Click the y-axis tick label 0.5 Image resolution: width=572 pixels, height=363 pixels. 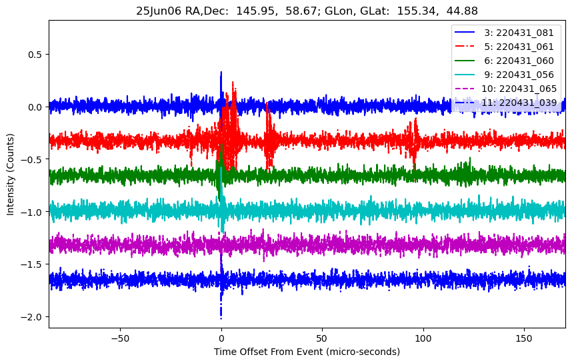coord(35,55)
